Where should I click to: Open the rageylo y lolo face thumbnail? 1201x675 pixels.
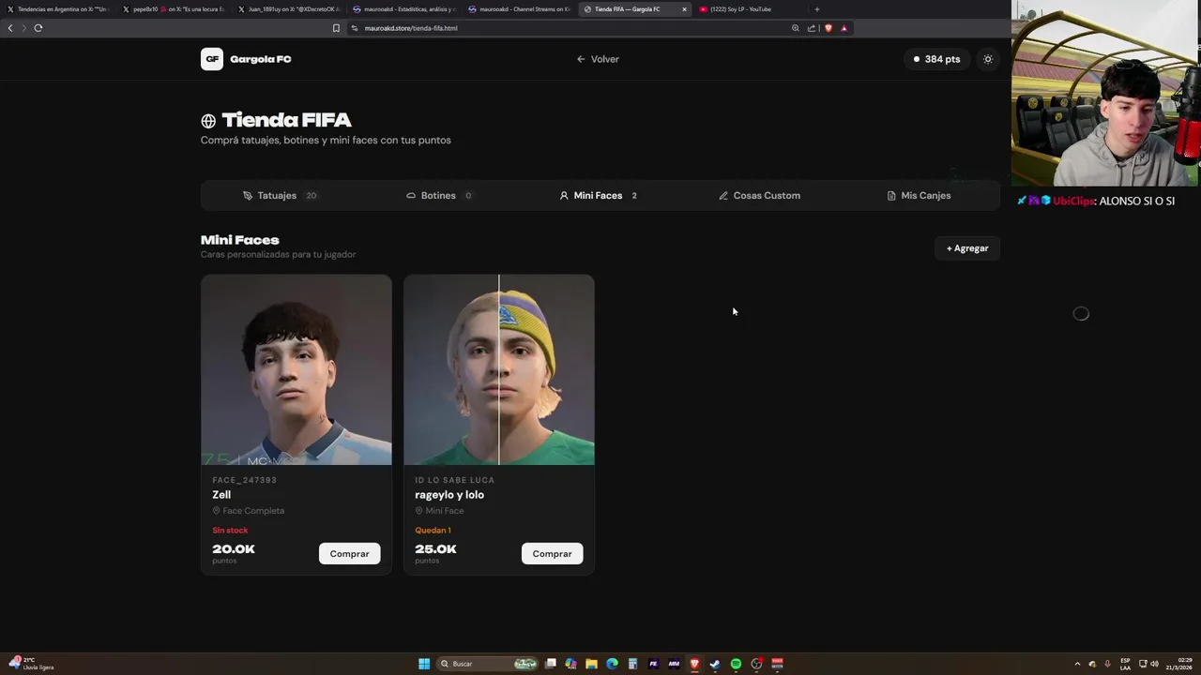click(499, 369)
